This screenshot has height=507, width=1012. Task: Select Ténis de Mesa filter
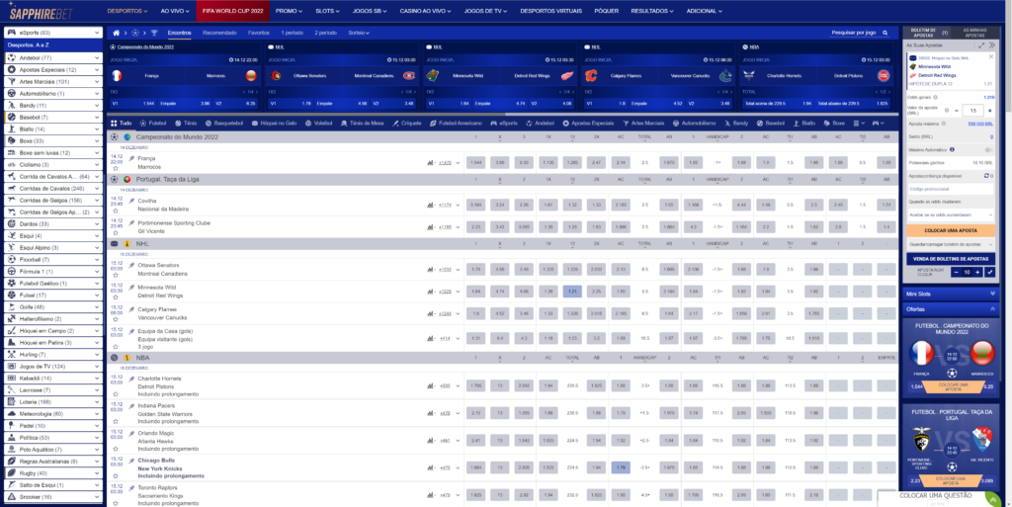point(362,123)
